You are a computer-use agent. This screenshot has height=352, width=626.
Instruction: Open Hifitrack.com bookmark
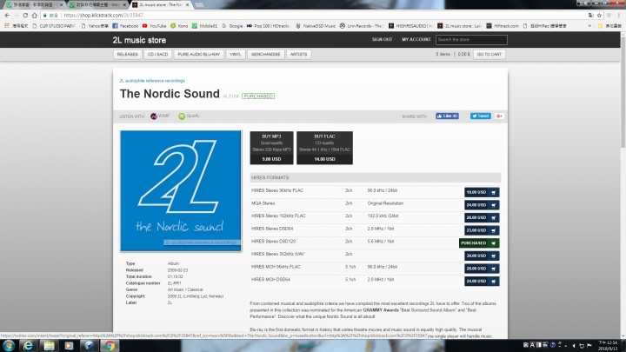(x=503, y=25)
